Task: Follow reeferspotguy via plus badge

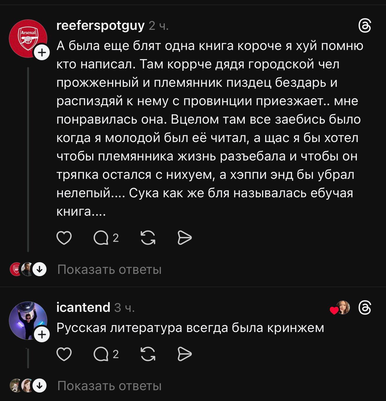Action: point(42,53)
